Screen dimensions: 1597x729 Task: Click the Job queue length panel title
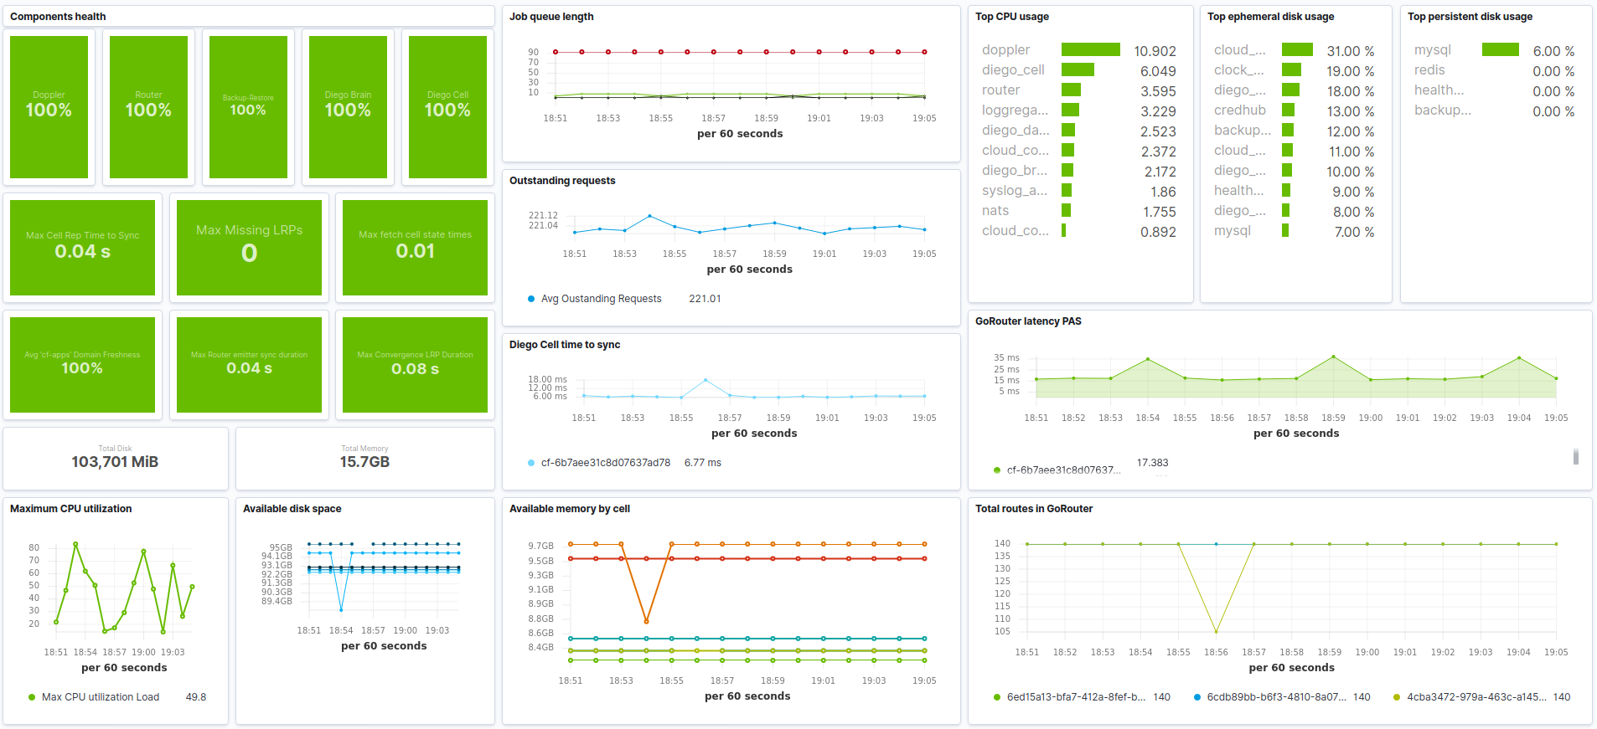point(551,17)
